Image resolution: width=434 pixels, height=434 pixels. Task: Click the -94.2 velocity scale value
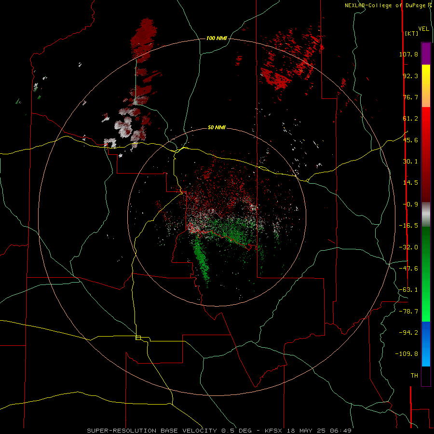click(408, 332)
